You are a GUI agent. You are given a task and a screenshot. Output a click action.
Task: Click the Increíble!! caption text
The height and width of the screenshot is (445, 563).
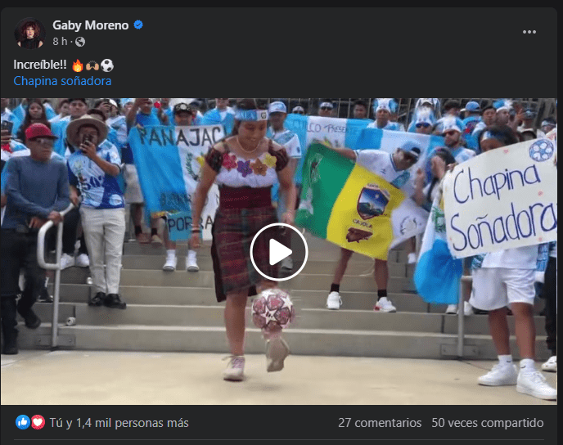pyautogui.click(x=40, y=65)
